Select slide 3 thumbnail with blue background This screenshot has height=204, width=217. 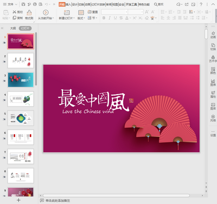coord(21,80)
